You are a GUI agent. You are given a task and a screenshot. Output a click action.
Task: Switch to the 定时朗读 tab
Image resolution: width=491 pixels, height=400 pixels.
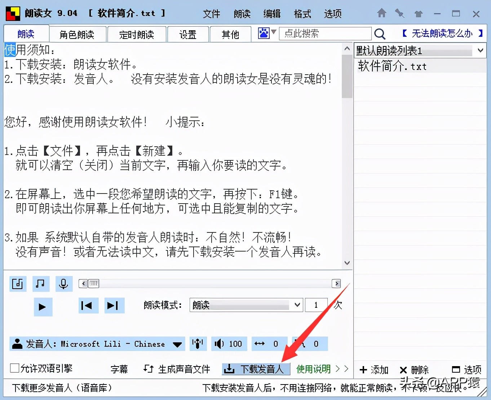[x=137, y=35]
